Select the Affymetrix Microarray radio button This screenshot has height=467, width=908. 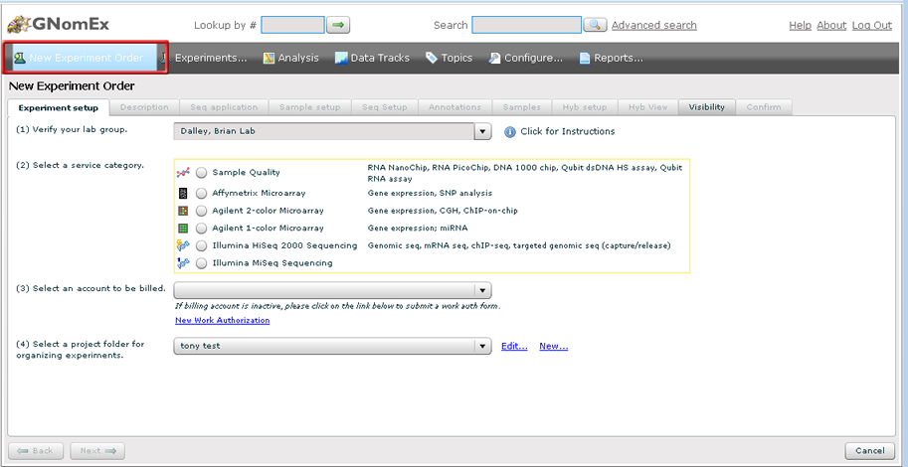202,194
